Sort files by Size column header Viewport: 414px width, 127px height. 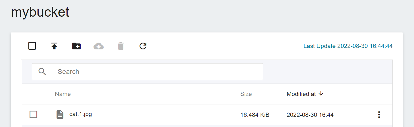[x=246, y=94]
